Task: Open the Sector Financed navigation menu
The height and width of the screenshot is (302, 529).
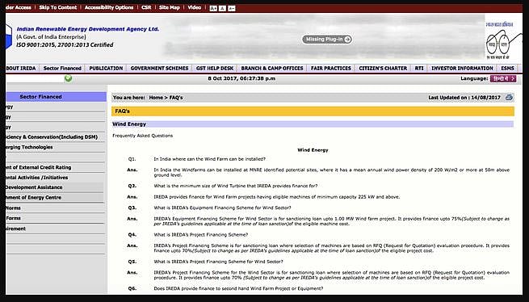Action: click(62, 68)
